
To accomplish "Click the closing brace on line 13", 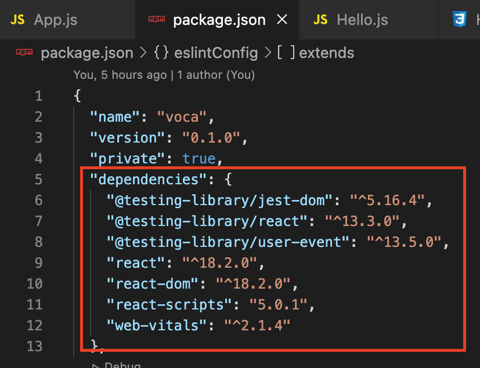I will (94, 346).
